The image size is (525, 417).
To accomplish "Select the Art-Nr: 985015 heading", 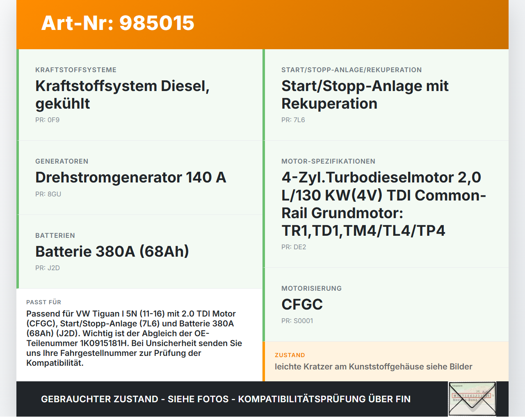I will [118, 24].
